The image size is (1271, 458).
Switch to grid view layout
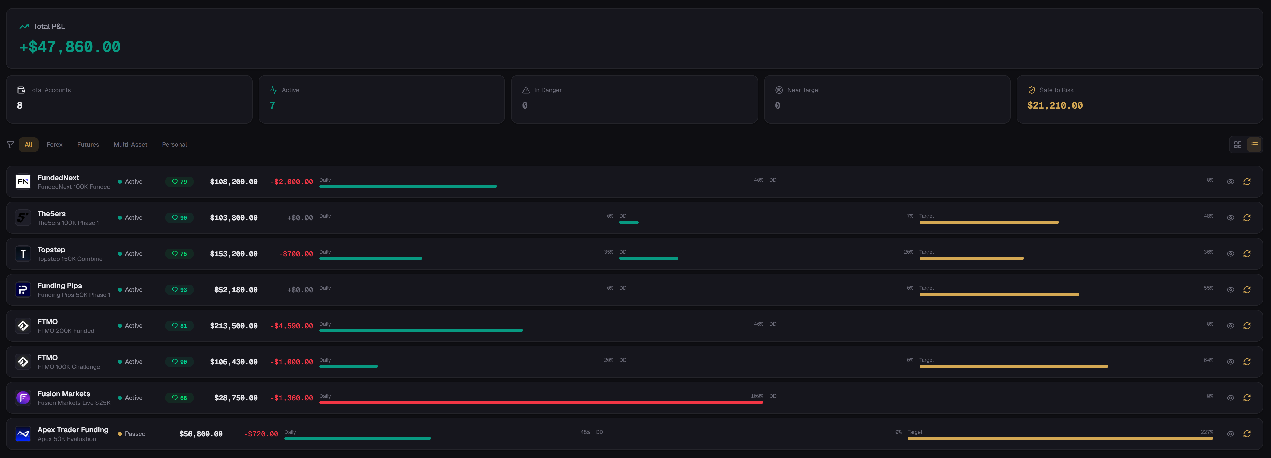tap(1238, 144)
